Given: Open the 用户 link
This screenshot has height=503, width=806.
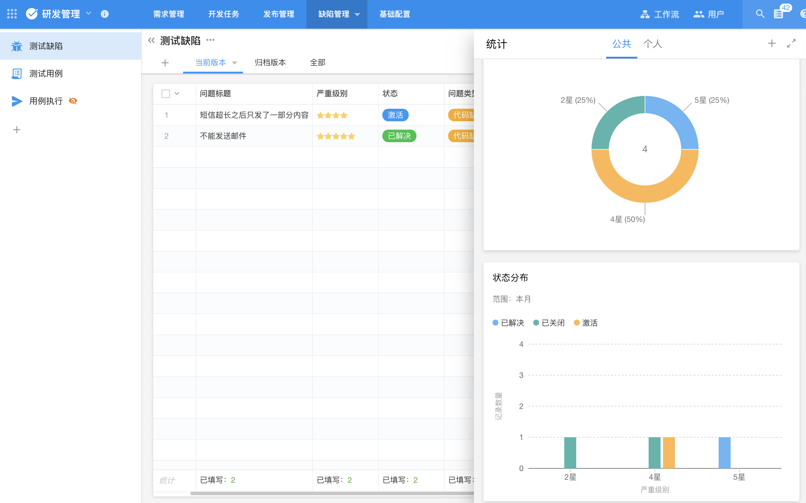Looking at the screenshot, I should point(716,14).
